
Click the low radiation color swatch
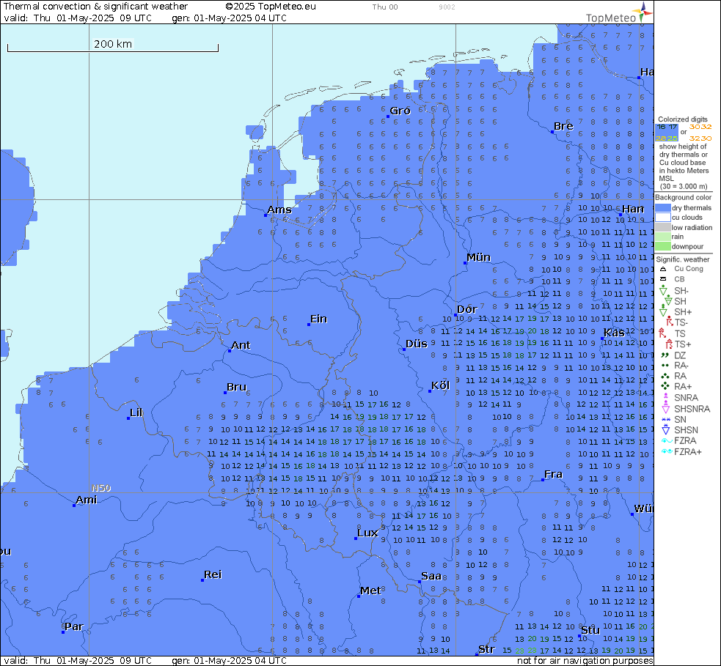662,227
